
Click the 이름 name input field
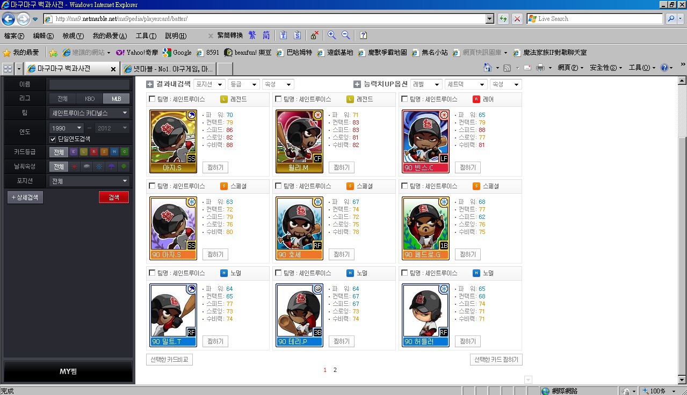coord(89,84)
